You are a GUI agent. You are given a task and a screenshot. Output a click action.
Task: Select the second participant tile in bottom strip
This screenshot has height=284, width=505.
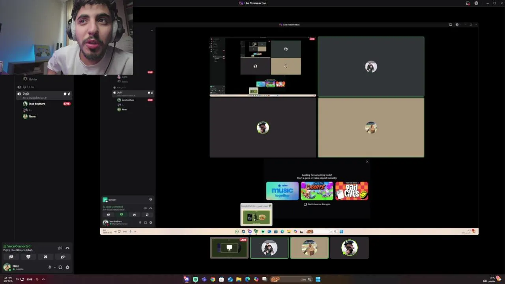tap(269, 248)
